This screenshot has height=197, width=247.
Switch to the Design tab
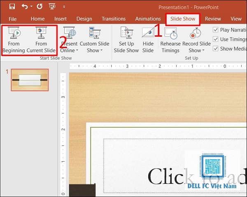coord(84,19)
